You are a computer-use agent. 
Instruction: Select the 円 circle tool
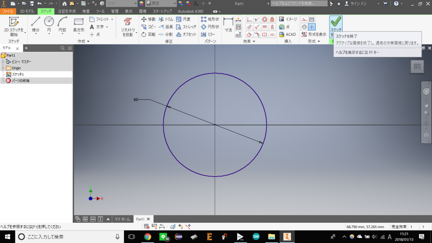click(49, 24)
